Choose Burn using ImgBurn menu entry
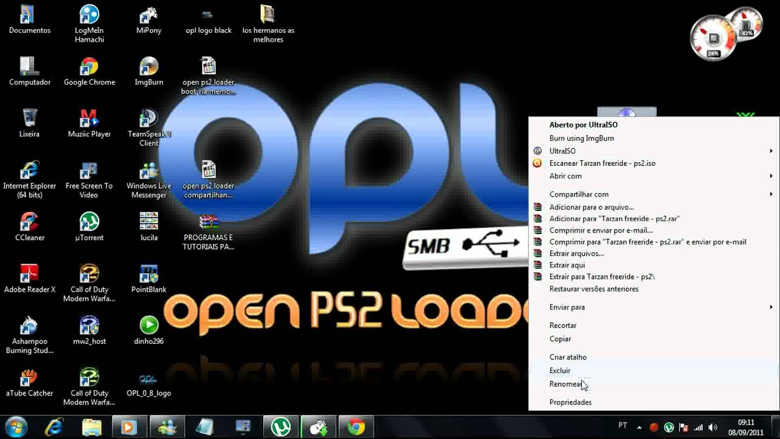The width and height of the screenshot is (780, 439). pyautogui.click(x=653, y=138)
